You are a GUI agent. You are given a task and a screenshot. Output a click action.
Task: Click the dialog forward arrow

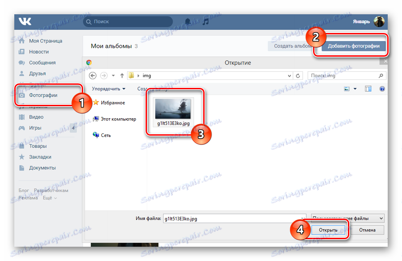coord(104,75)
